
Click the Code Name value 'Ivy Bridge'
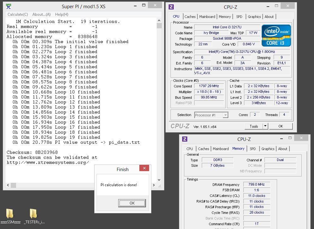(x=211, y=33)
